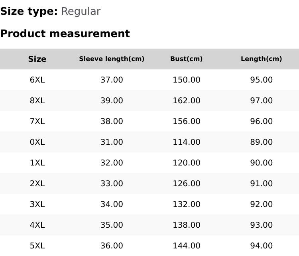Select the 6XL size row label
The image size is (299, 256).
[37, 80]
